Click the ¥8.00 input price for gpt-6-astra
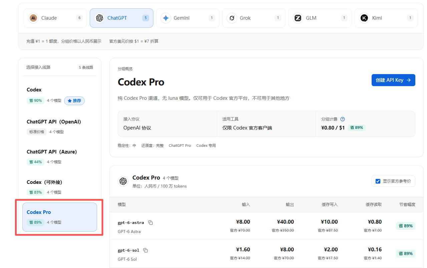This screenshot has height=268, width=427. pyautogui.click(x=243, y=222)
